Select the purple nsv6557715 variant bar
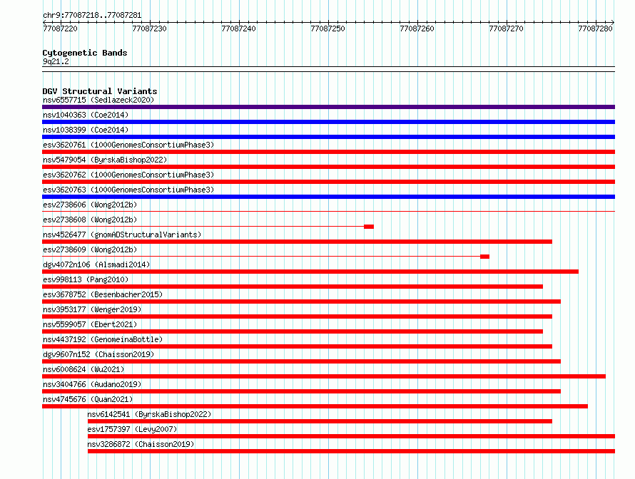 (328, 107)
